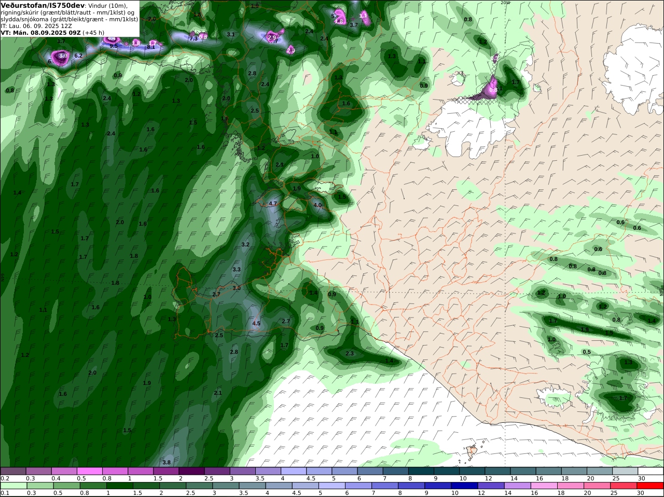Pick the 0.3 swatch in the rain legend
This screenshot has width=664, height=497.
tap(40, 486)
